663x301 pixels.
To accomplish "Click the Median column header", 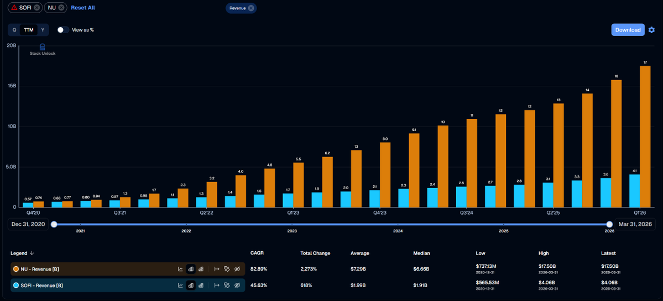I will click(421, 253).
